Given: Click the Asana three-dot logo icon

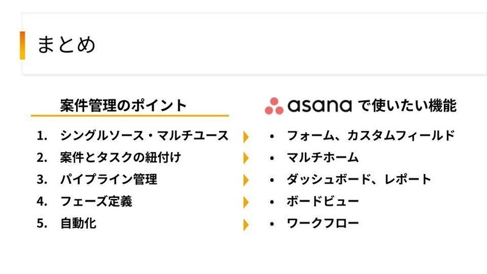Looking at the screenshot, I should (274, 106).
